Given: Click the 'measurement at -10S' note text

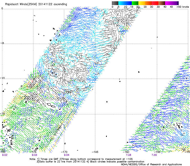Looking at the screenshot, I should (x=119, y=159).
